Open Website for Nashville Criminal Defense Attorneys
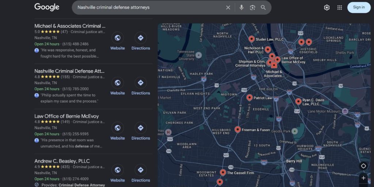 (x=117, y=86)
